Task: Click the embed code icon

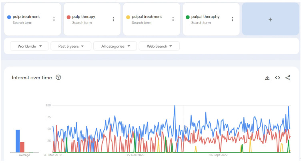Action: pyautogui.click(x=277, y=78)
